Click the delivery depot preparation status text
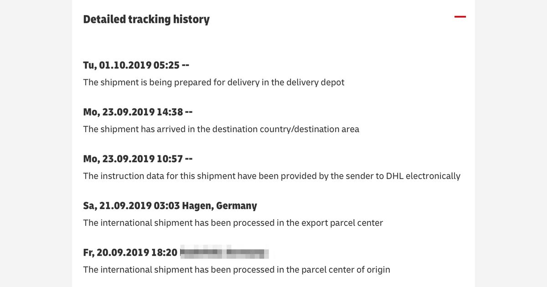This screenshot has width=547, height=287. [214, 82]
